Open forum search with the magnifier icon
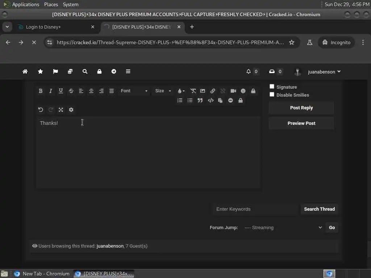Image resolution: width=371 pixels, height=278 pixels. click(85, 71)
